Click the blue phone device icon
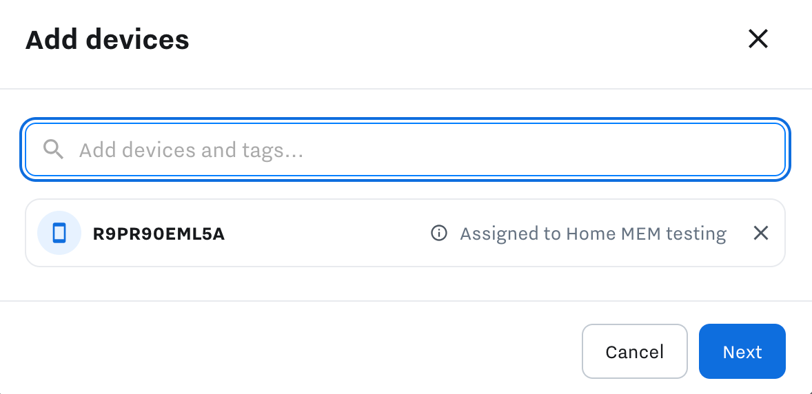812x394 pixels. click(59, 234)
